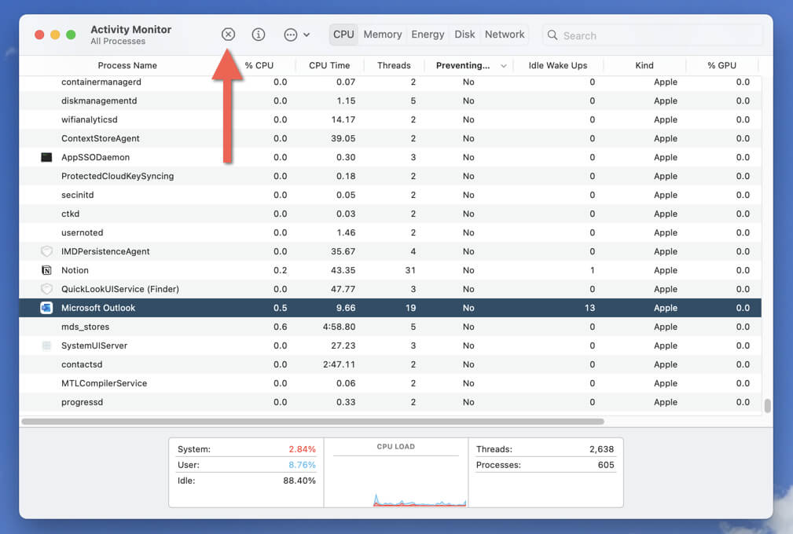Toggle sort arrow on Preventing column
Viewport: 793px width, 534px height.
point(503,66)
